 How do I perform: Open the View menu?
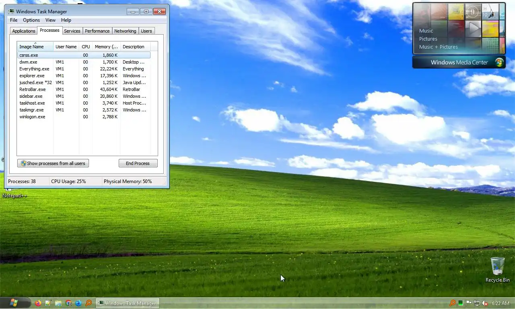[x=50, y=20]
